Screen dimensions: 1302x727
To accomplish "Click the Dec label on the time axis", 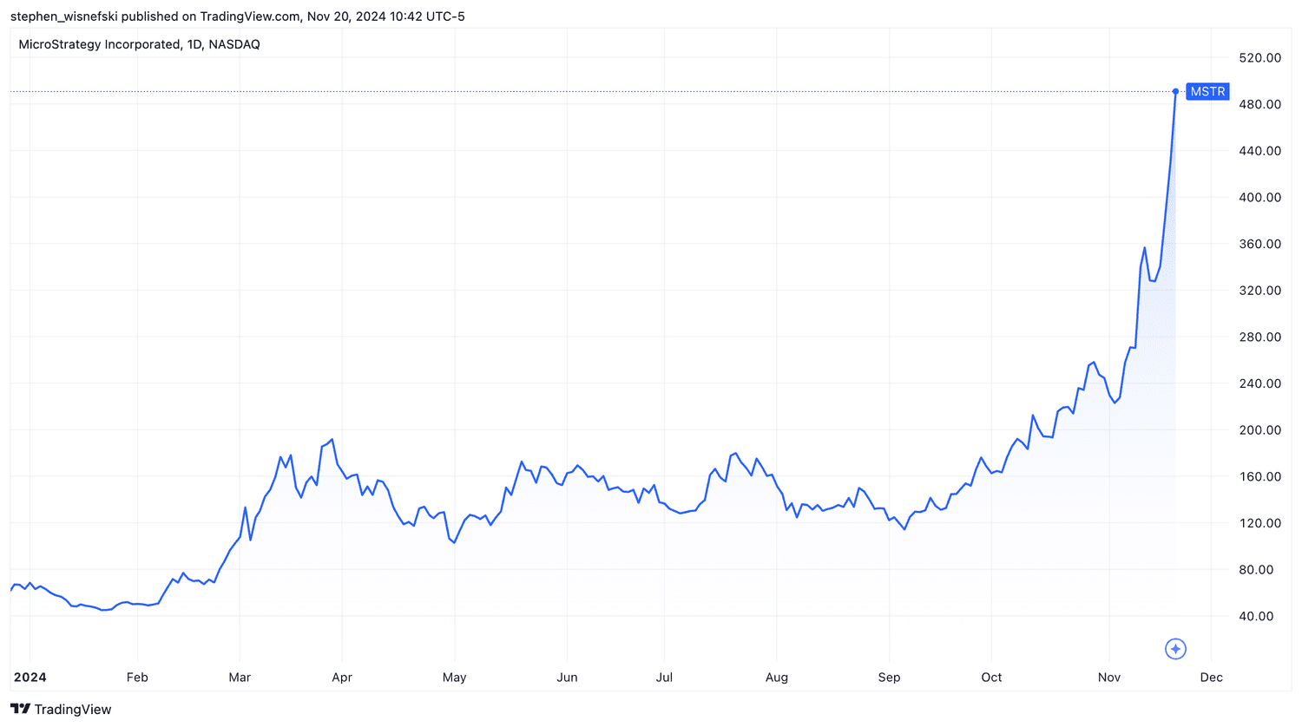I will coord(1212,678).
